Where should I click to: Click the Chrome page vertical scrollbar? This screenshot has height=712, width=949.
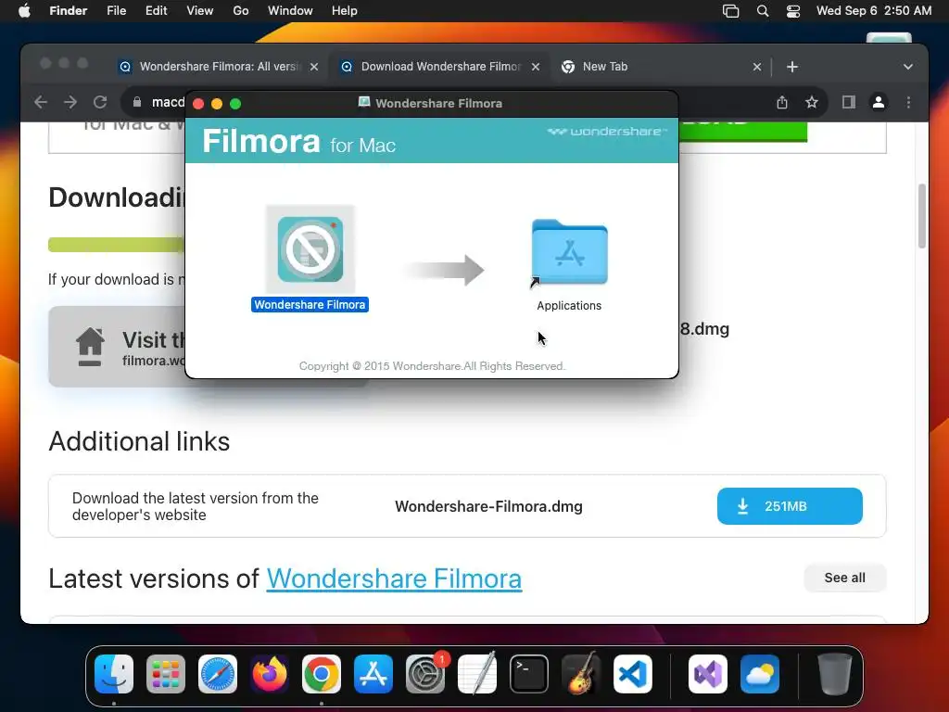[x=922, y=215]
